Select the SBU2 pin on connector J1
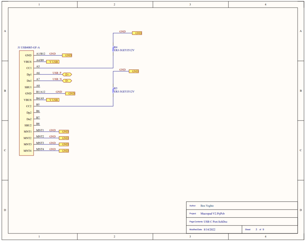The image size is (305, 241). pos(28,125)
